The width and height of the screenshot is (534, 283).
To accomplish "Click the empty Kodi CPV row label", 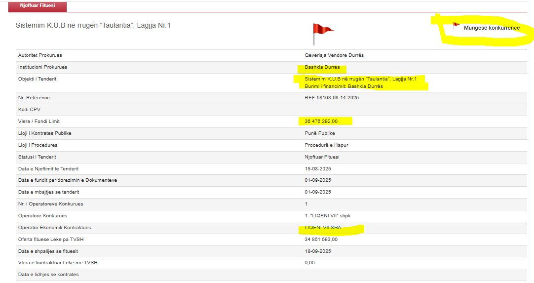I will [x=29, y=110].
